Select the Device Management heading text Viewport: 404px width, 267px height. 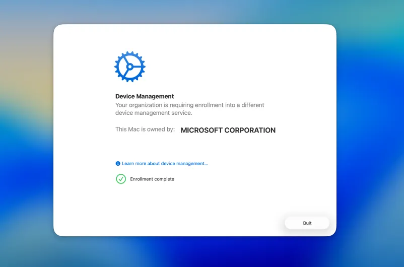pyautogui.click(x=145, y=96)
